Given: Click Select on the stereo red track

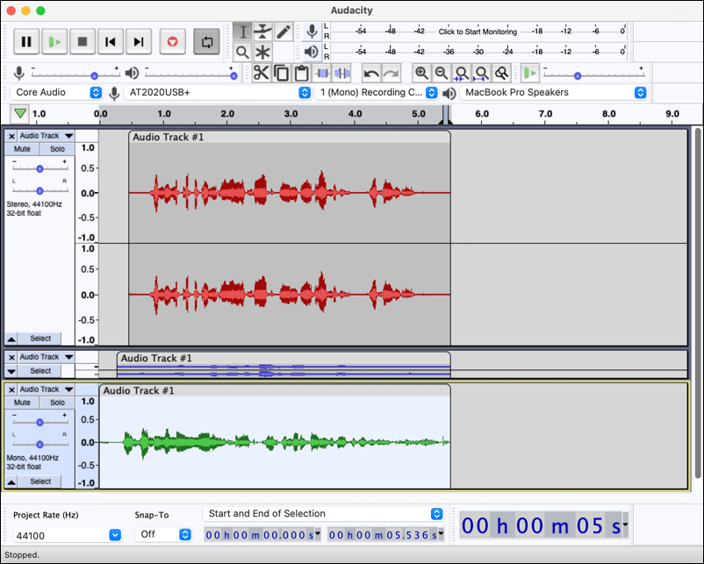Looking at the screenshot, I should coord(40,339).
